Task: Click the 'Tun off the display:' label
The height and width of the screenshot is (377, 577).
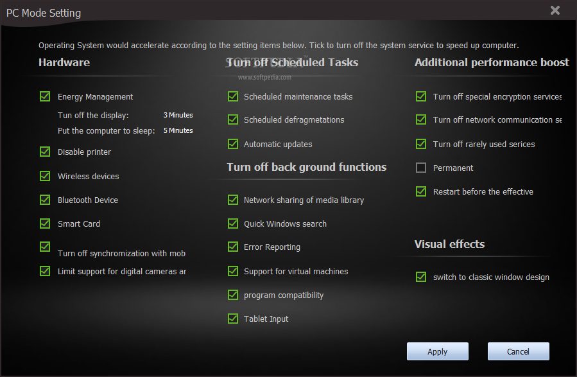Action: point(93,115)
